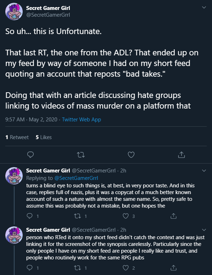View the 1 Retweet list
The width and height of the screenshot is (212, 275).
tap(17, 137)
